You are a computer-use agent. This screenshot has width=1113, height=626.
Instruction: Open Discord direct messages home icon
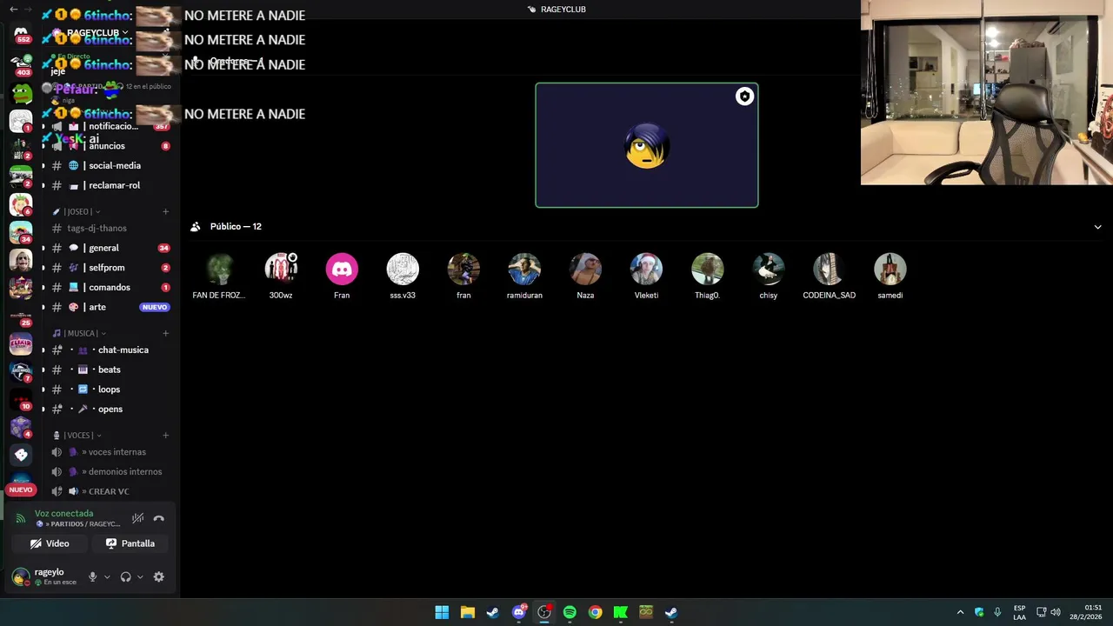pos(21,35)
